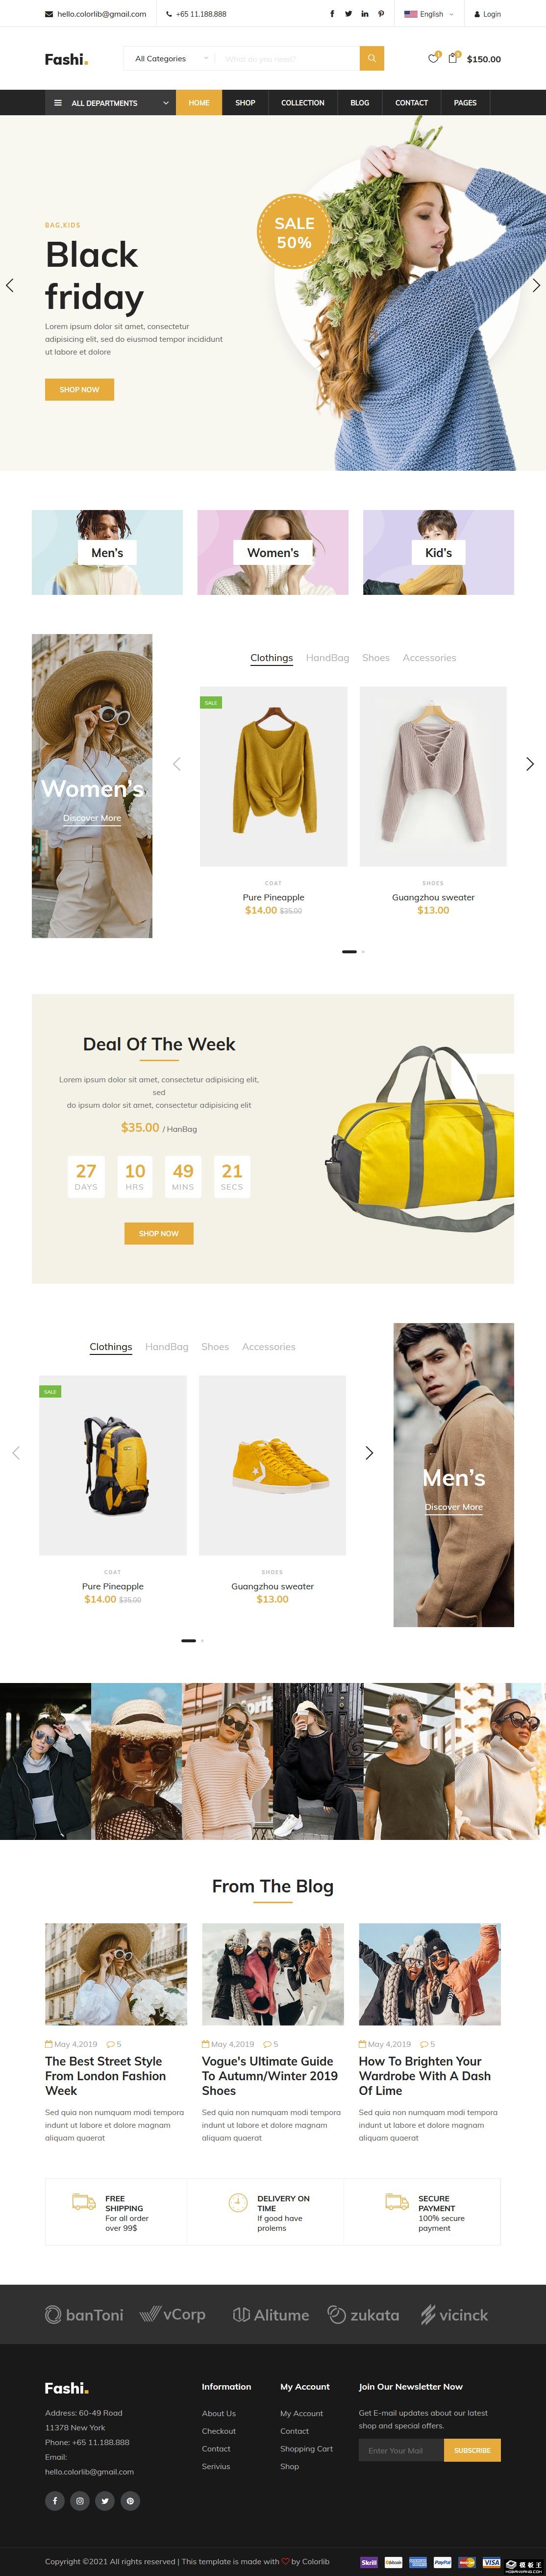Open the shopping bag cart icon

453,58
